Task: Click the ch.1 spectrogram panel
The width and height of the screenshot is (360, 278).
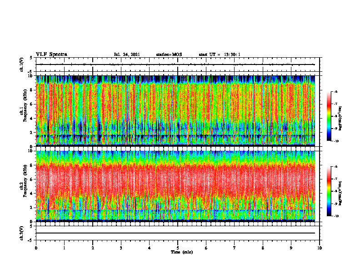Action: coord(175,111)
